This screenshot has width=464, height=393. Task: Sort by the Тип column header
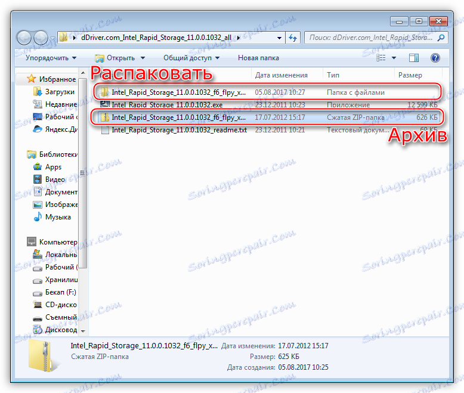click(333, 75)
